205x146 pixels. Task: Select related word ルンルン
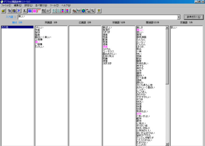tap(141, 42)
